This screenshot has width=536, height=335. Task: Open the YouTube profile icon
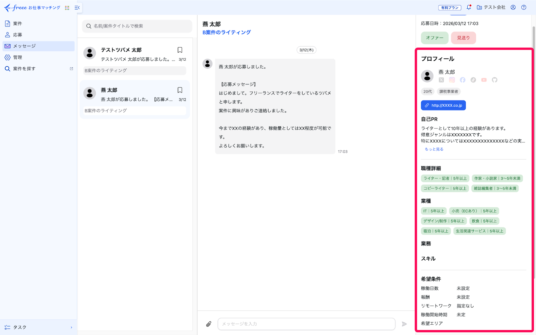pyautogui.click(x=484, y=80)
